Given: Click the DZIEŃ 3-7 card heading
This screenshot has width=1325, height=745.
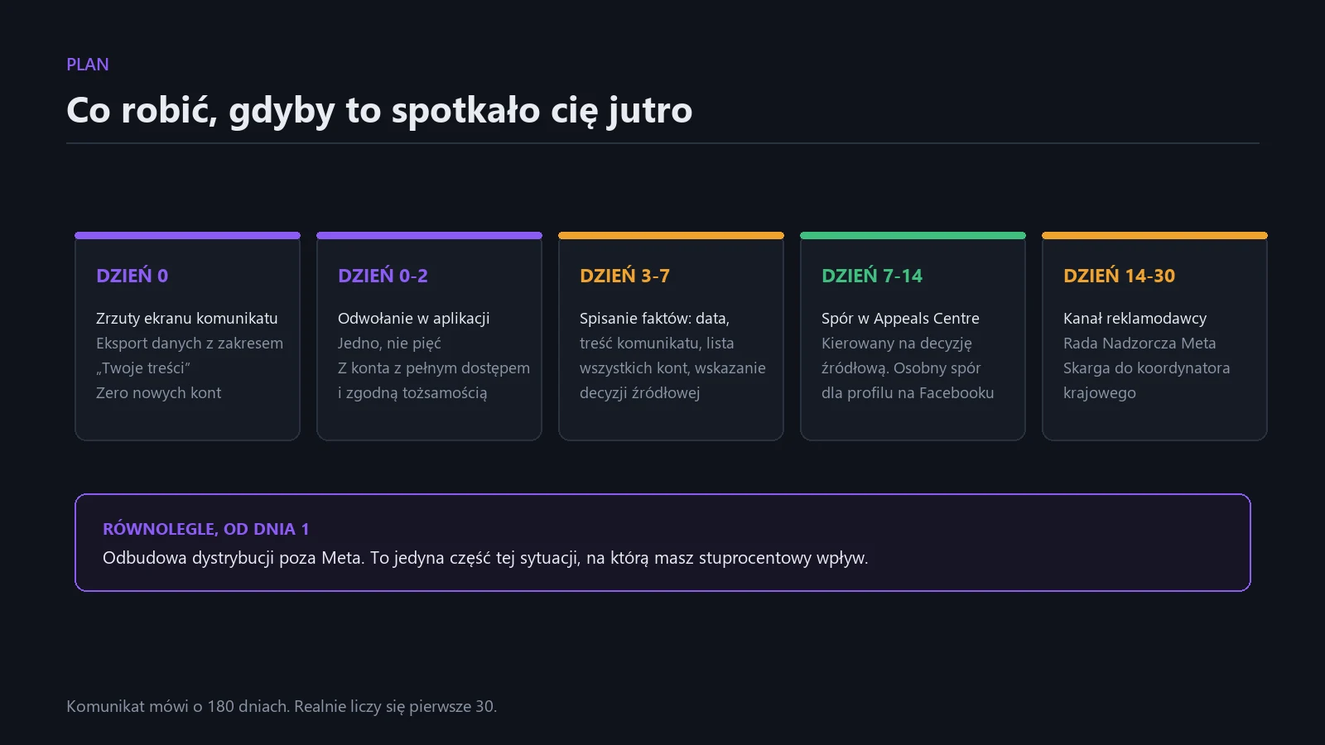Looking at the screenshot, I should 625,276.
